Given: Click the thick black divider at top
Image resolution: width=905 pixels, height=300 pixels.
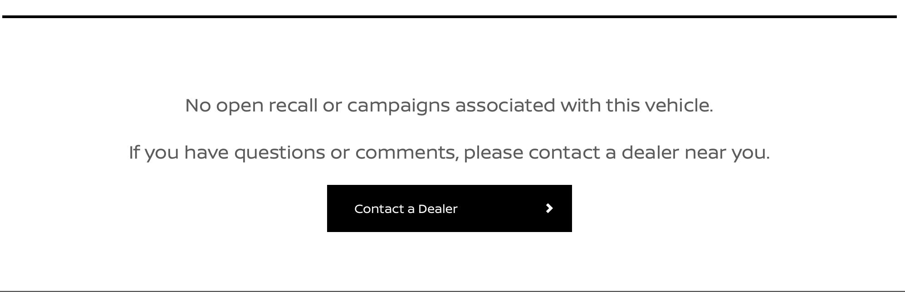Looking at the screenshot, I should (x=449, y=17).
